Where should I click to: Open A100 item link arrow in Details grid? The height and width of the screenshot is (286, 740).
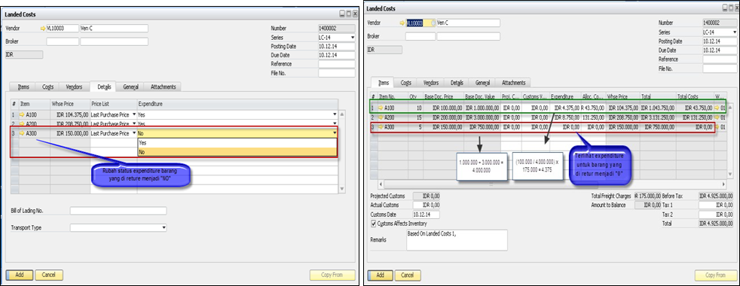pos(21,114)
